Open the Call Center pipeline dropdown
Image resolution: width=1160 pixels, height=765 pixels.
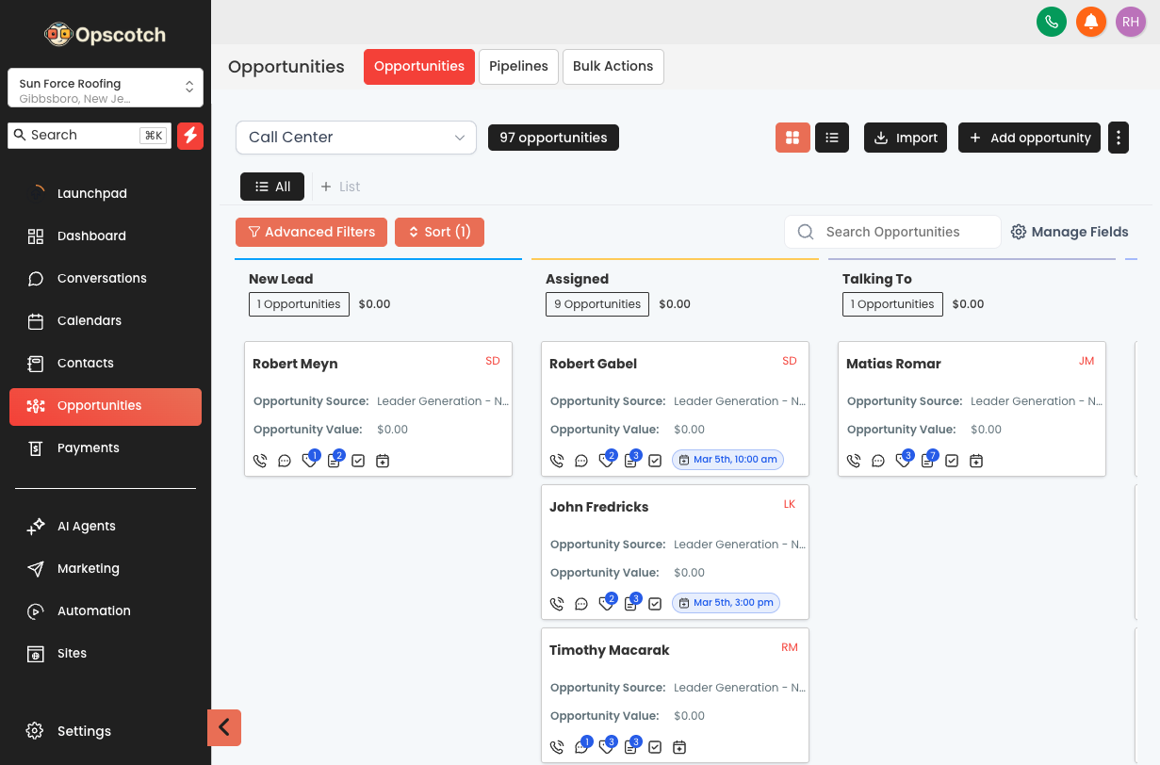[355, 138]
